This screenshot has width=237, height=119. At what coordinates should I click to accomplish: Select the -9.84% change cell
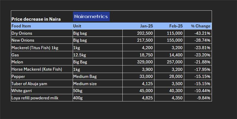click(203, 98)
